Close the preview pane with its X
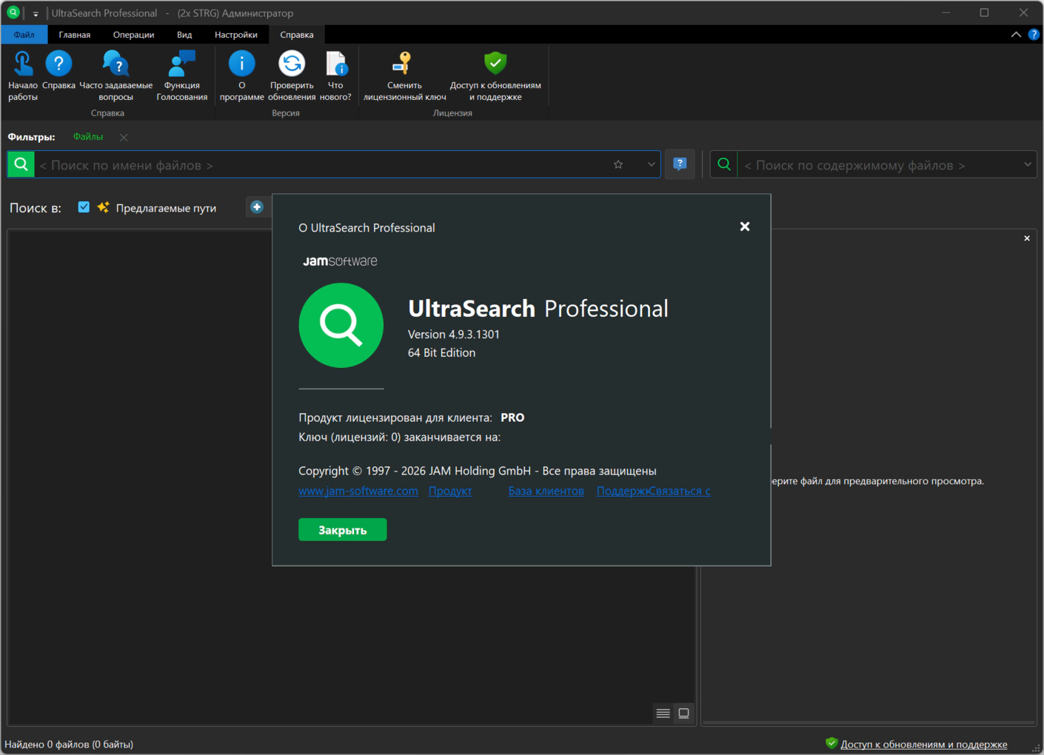 (1027, 238)
